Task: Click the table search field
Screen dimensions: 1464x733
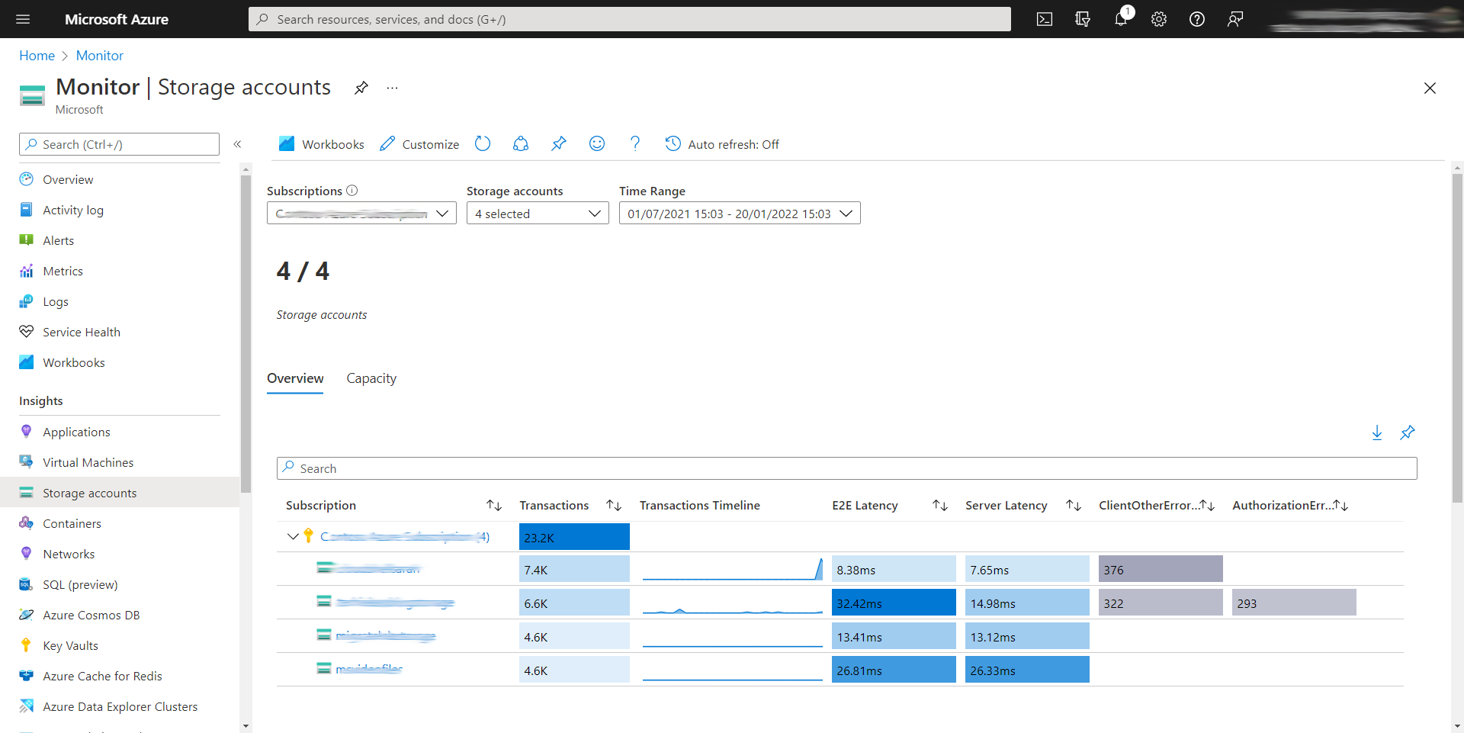Action: pos(846,468)
